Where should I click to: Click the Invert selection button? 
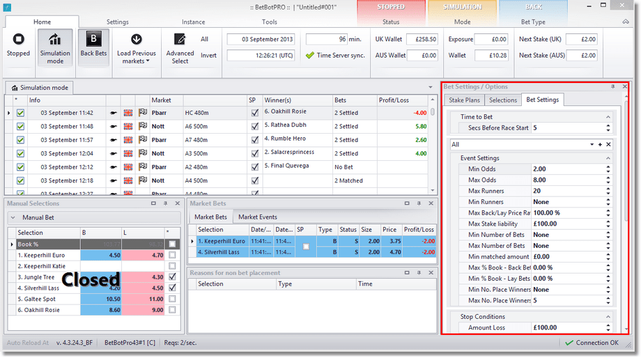click(x=208, y=55)
